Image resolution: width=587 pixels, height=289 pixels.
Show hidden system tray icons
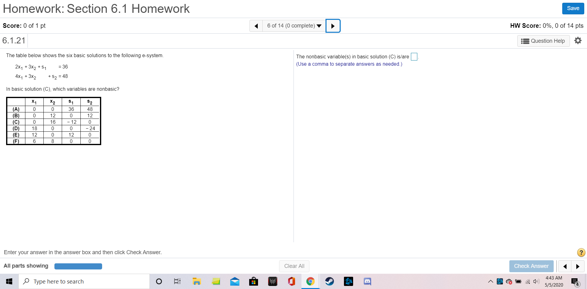pos(490,281)
